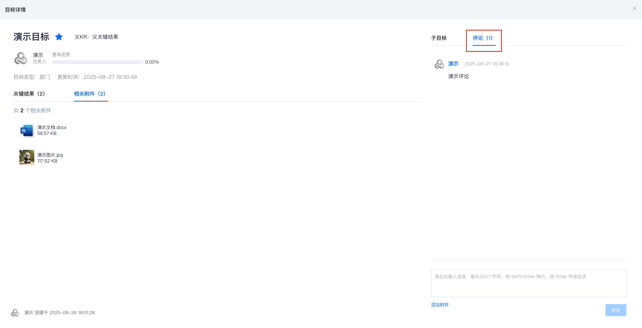Click the 更新时间 2025-08-27 18:30:49 text
The height and width of the screenshot is (328, 642).
[x=97, y=77]
